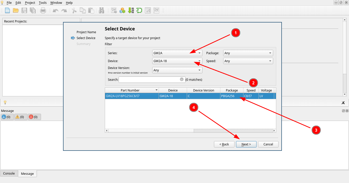
Task: Show info messages filter (0)
Action: 7,117
